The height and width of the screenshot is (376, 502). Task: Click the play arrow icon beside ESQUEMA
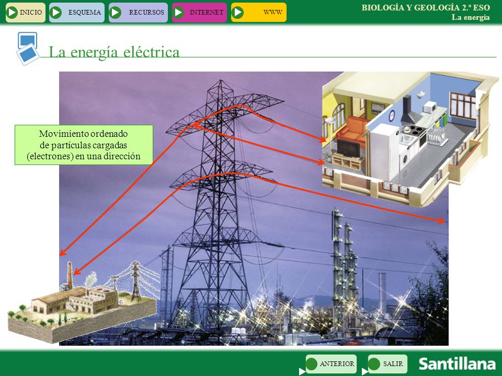[x=56, y=13]
